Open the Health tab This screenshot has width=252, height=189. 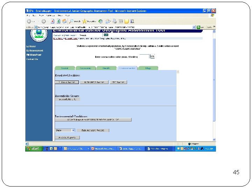pyautogui.click(x=106, y=68)
